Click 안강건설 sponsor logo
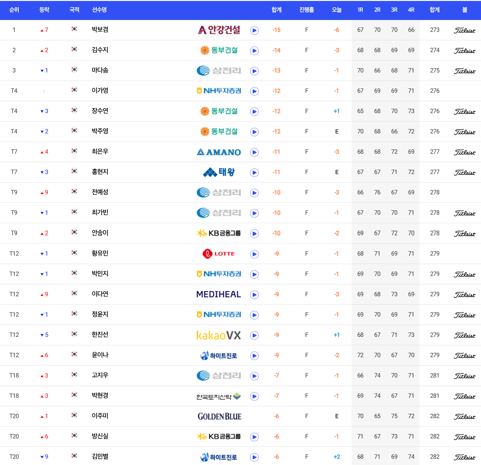 [x=219, y=30]
